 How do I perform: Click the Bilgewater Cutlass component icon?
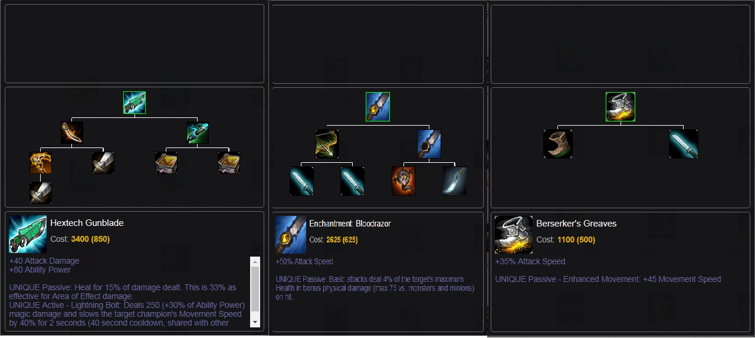(72, 133)
